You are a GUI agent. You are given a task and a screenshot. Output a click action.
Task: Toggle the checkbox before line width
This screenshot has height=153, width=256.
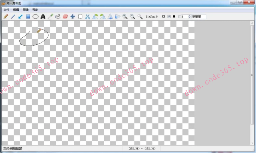click(180, 17)
